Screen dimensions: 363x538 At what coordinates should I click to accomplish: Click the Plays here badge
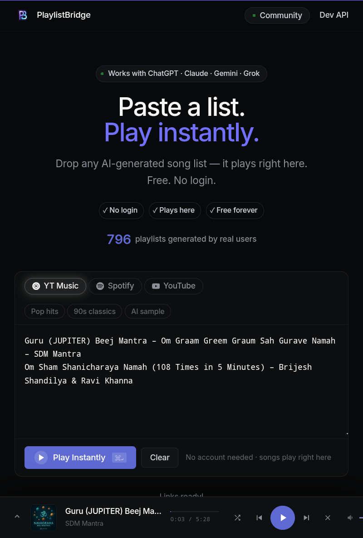tap(175, 210)
